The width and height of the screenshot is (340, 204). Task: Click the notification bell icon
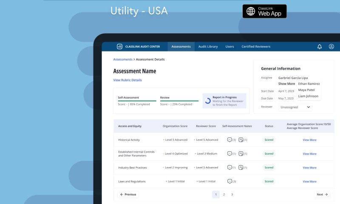coord(320,46)
